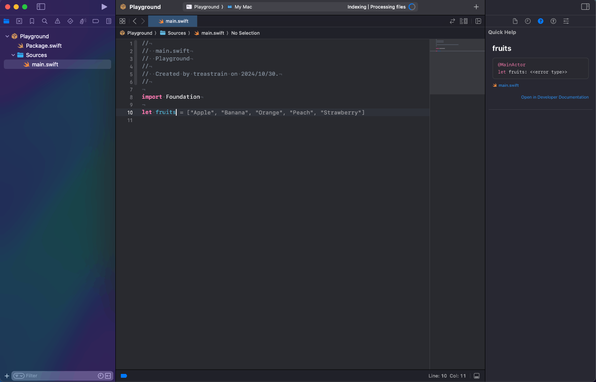Collapse the Sources folder disclosure triangle
The height and width of the screenshot is (382, 596).
13,55
